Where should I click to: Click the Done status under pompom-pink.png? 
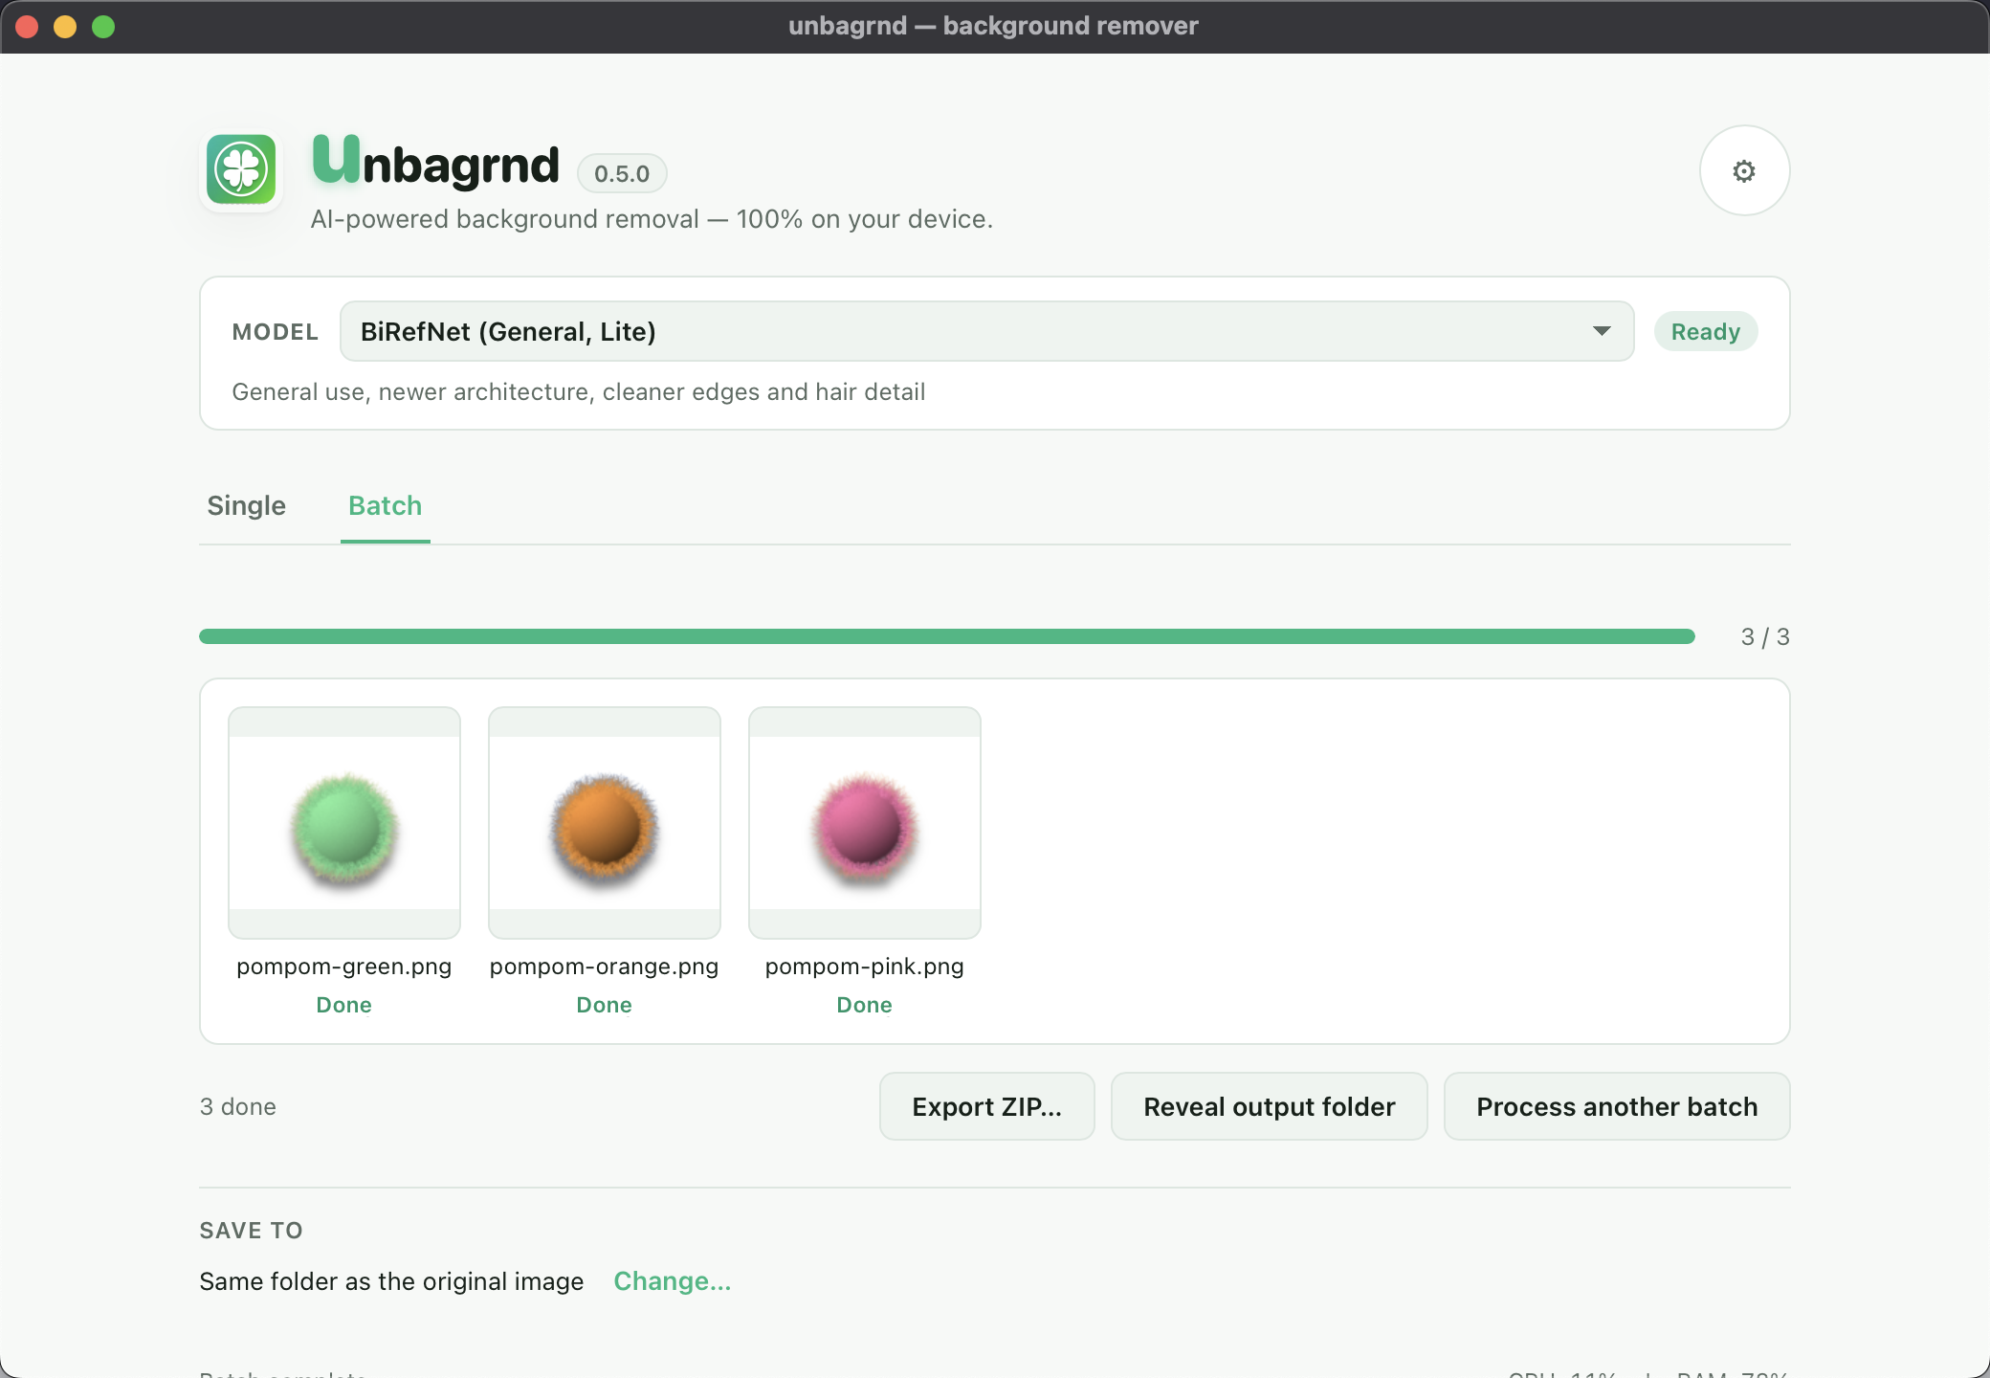pyautogui.click(x=865, y=1005)
